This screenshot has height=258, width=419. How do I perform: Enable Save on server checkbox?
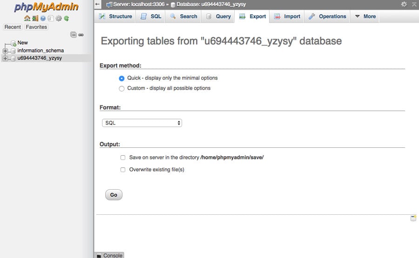pyautogui.click(x=123, y=158)
